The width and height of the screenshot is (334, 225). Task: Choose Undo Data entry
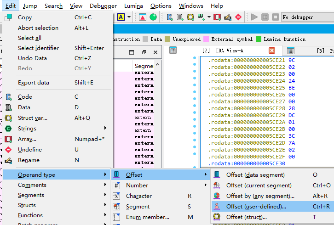pyautogui.click(x=58, y=58)
